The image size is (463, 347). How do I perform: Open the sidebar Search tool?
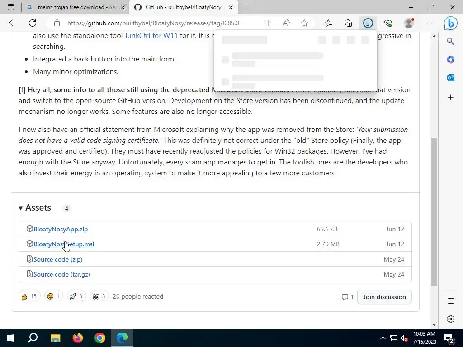click(x=450, y=41)
